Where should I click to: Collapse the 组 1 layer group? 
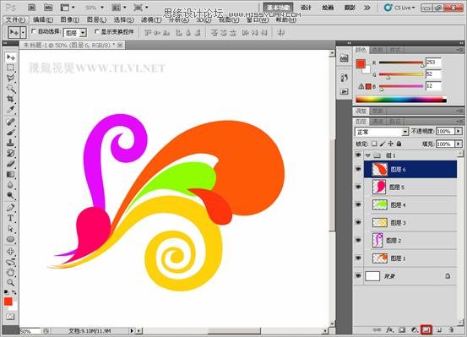[x=368, y=155]
